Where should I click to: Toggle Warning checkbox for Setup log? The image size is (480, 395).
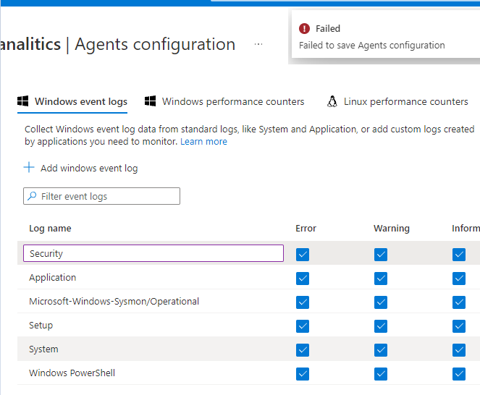click(x=381, y=326)
